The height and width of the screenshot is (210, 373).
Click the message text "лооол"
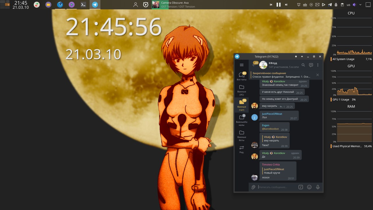tap(265, 178)
